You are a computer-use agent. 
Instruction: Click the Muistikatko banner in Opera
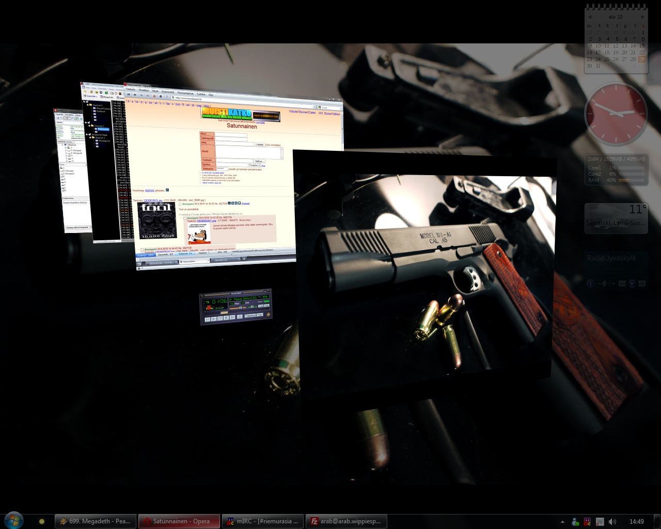pos(227,113)
